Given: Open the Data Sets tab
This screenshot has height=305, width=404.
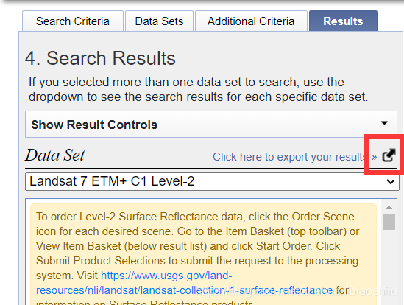Looking at the screenshot, I should [x=159, y=21].
